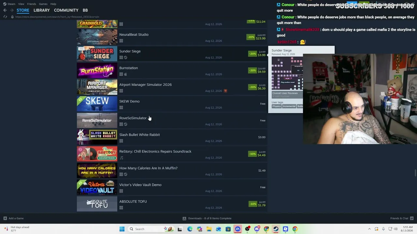417x234 pixels.
Task: Go back using the Steam back arrow
Action: coord(5,10)
